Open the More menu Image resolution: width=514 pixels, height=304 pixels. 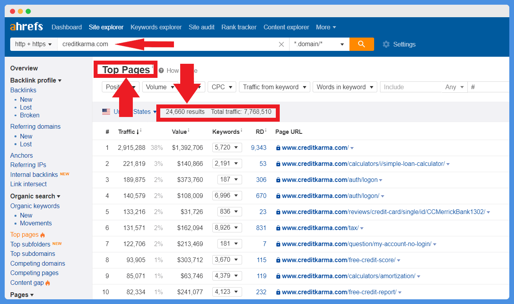(x=326, y=27)
